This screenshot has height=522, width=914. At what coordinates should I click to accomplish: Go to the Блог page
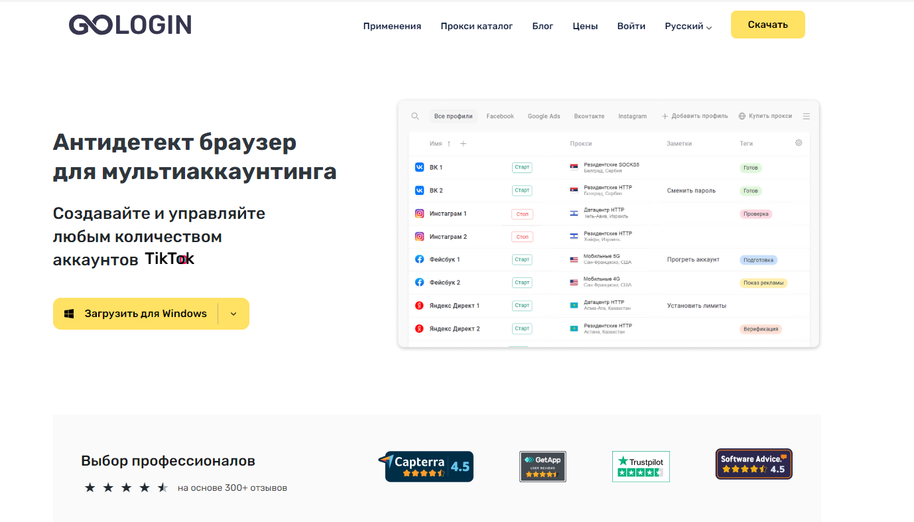543,27
